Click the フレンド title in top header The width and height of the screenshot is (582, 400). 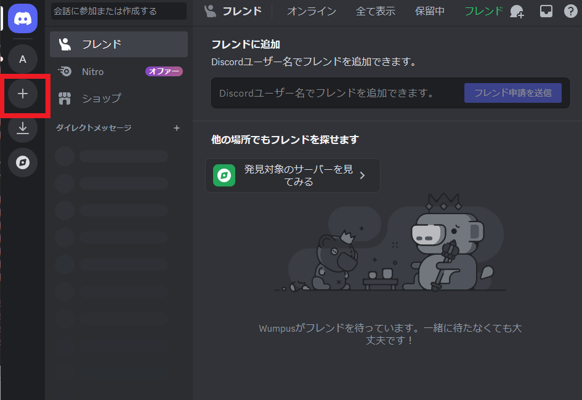click(x=242, y=11)
